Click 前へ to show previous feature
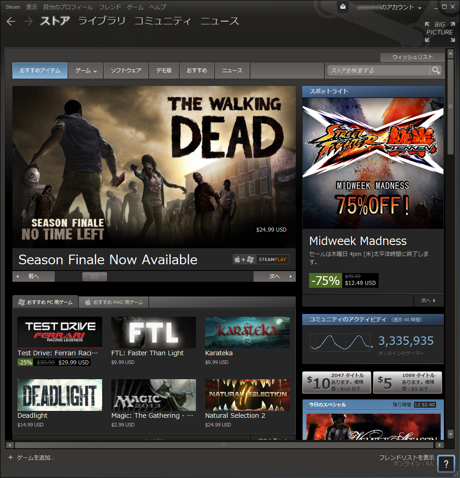Viewport: 460px width, 478px height. (x=34, y=276)
